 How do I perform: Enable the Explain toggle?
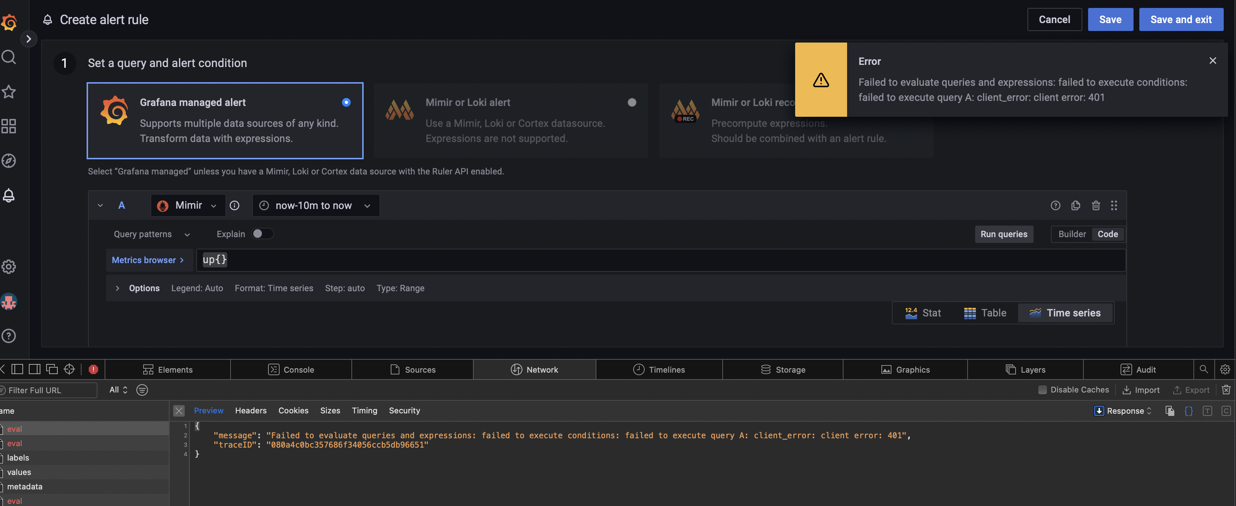coord(262,233)
